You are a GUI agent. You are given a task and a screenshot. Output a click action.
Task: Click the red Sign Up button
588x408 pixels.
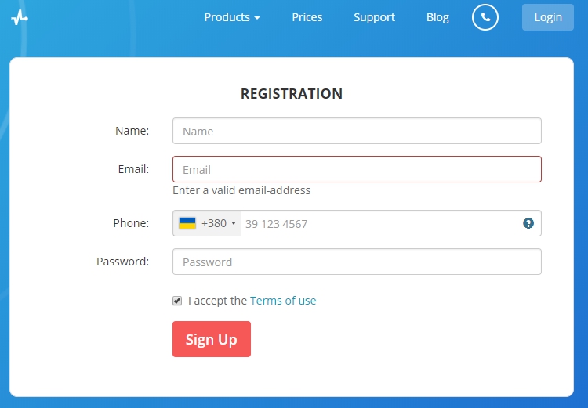pos(212,339)
